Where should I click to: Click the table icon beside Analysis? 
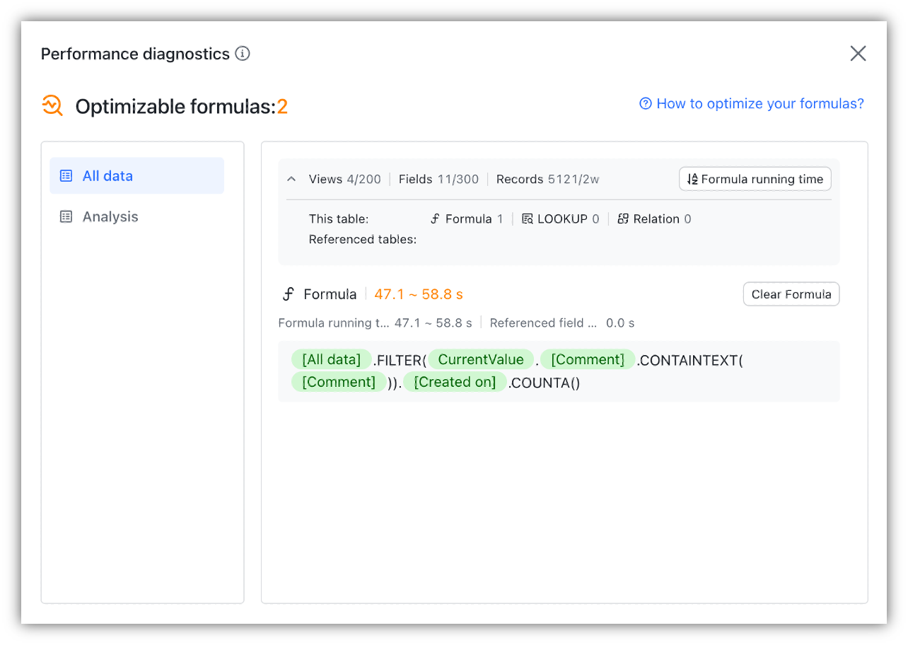65,216
